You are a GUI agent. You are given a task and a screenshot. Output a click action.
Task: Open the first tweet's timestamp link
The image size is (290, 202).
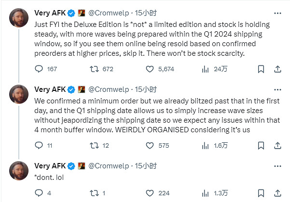coord(146,13)
